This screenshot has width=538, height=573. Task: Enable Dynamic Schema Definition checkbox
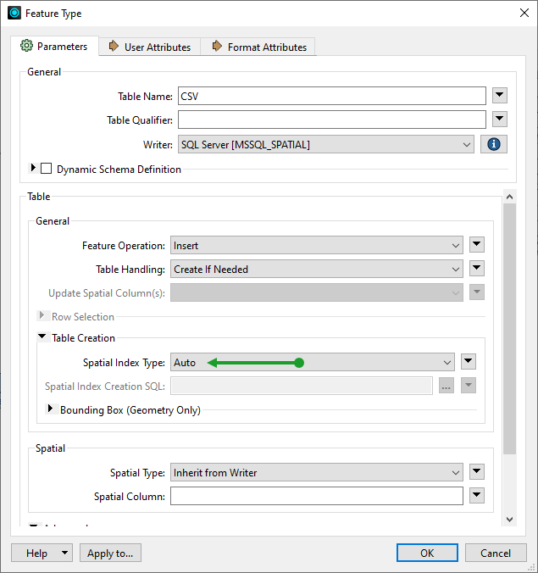pos(47,169)
